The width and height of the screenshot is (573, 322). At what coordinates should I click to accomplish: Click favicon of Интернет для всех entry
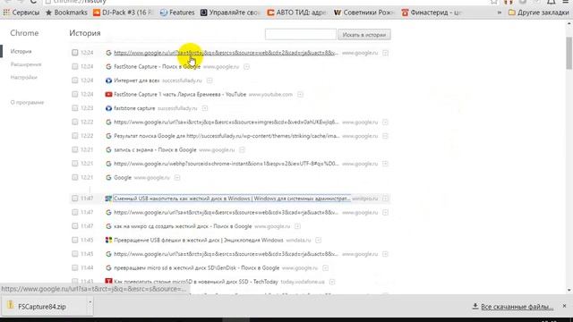click(x=108, y=80)
